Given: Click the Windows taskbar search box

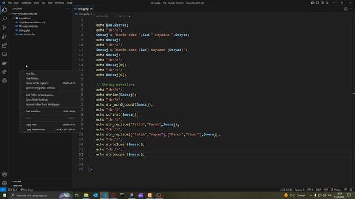Looking at the screenshot, I should (x=40, y=195).
